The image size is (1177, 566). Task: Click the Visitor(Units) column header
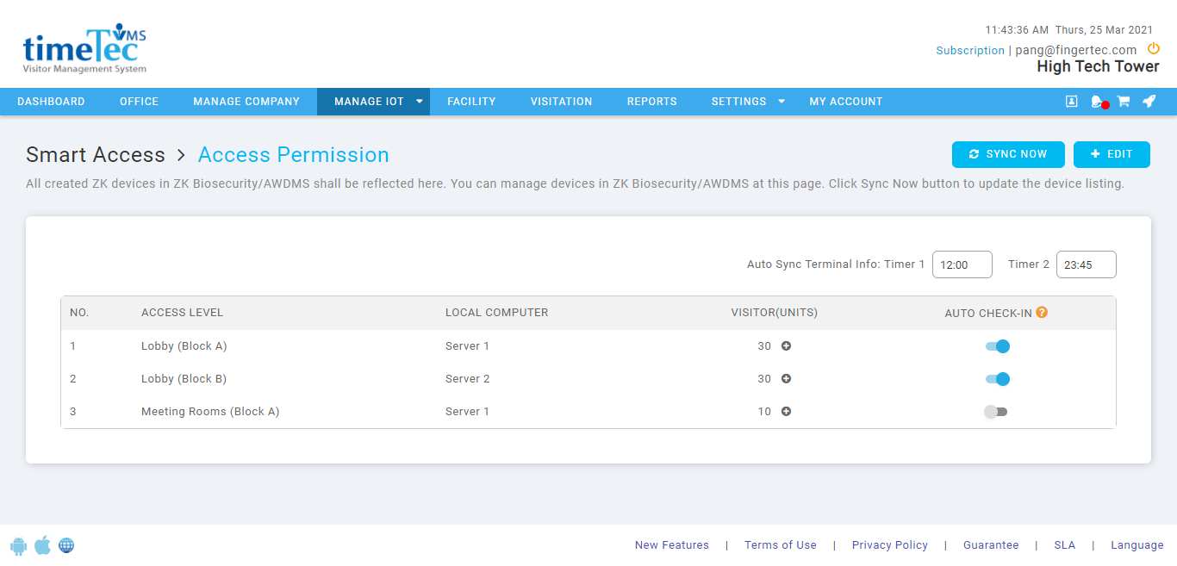(775, 313)
